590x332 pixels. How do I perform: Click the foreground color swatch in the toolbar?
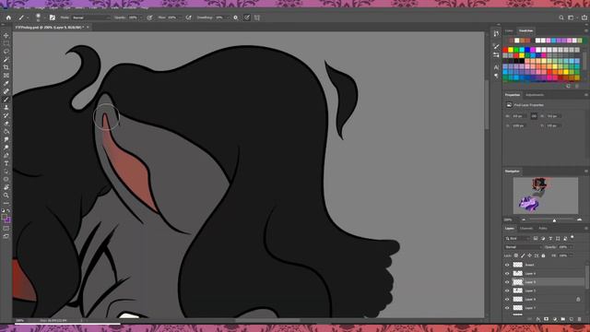[x=4, y=218]
